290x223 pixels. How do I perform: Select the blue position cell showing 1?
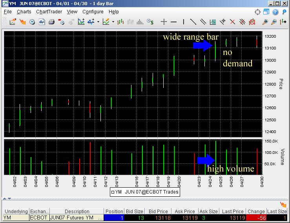coord(114,218)
